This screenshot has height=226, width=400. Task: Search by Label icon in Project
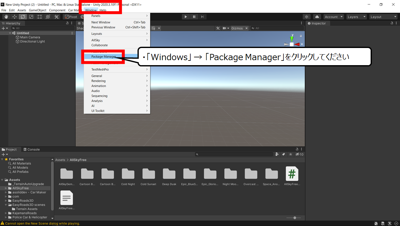point(284,154)
